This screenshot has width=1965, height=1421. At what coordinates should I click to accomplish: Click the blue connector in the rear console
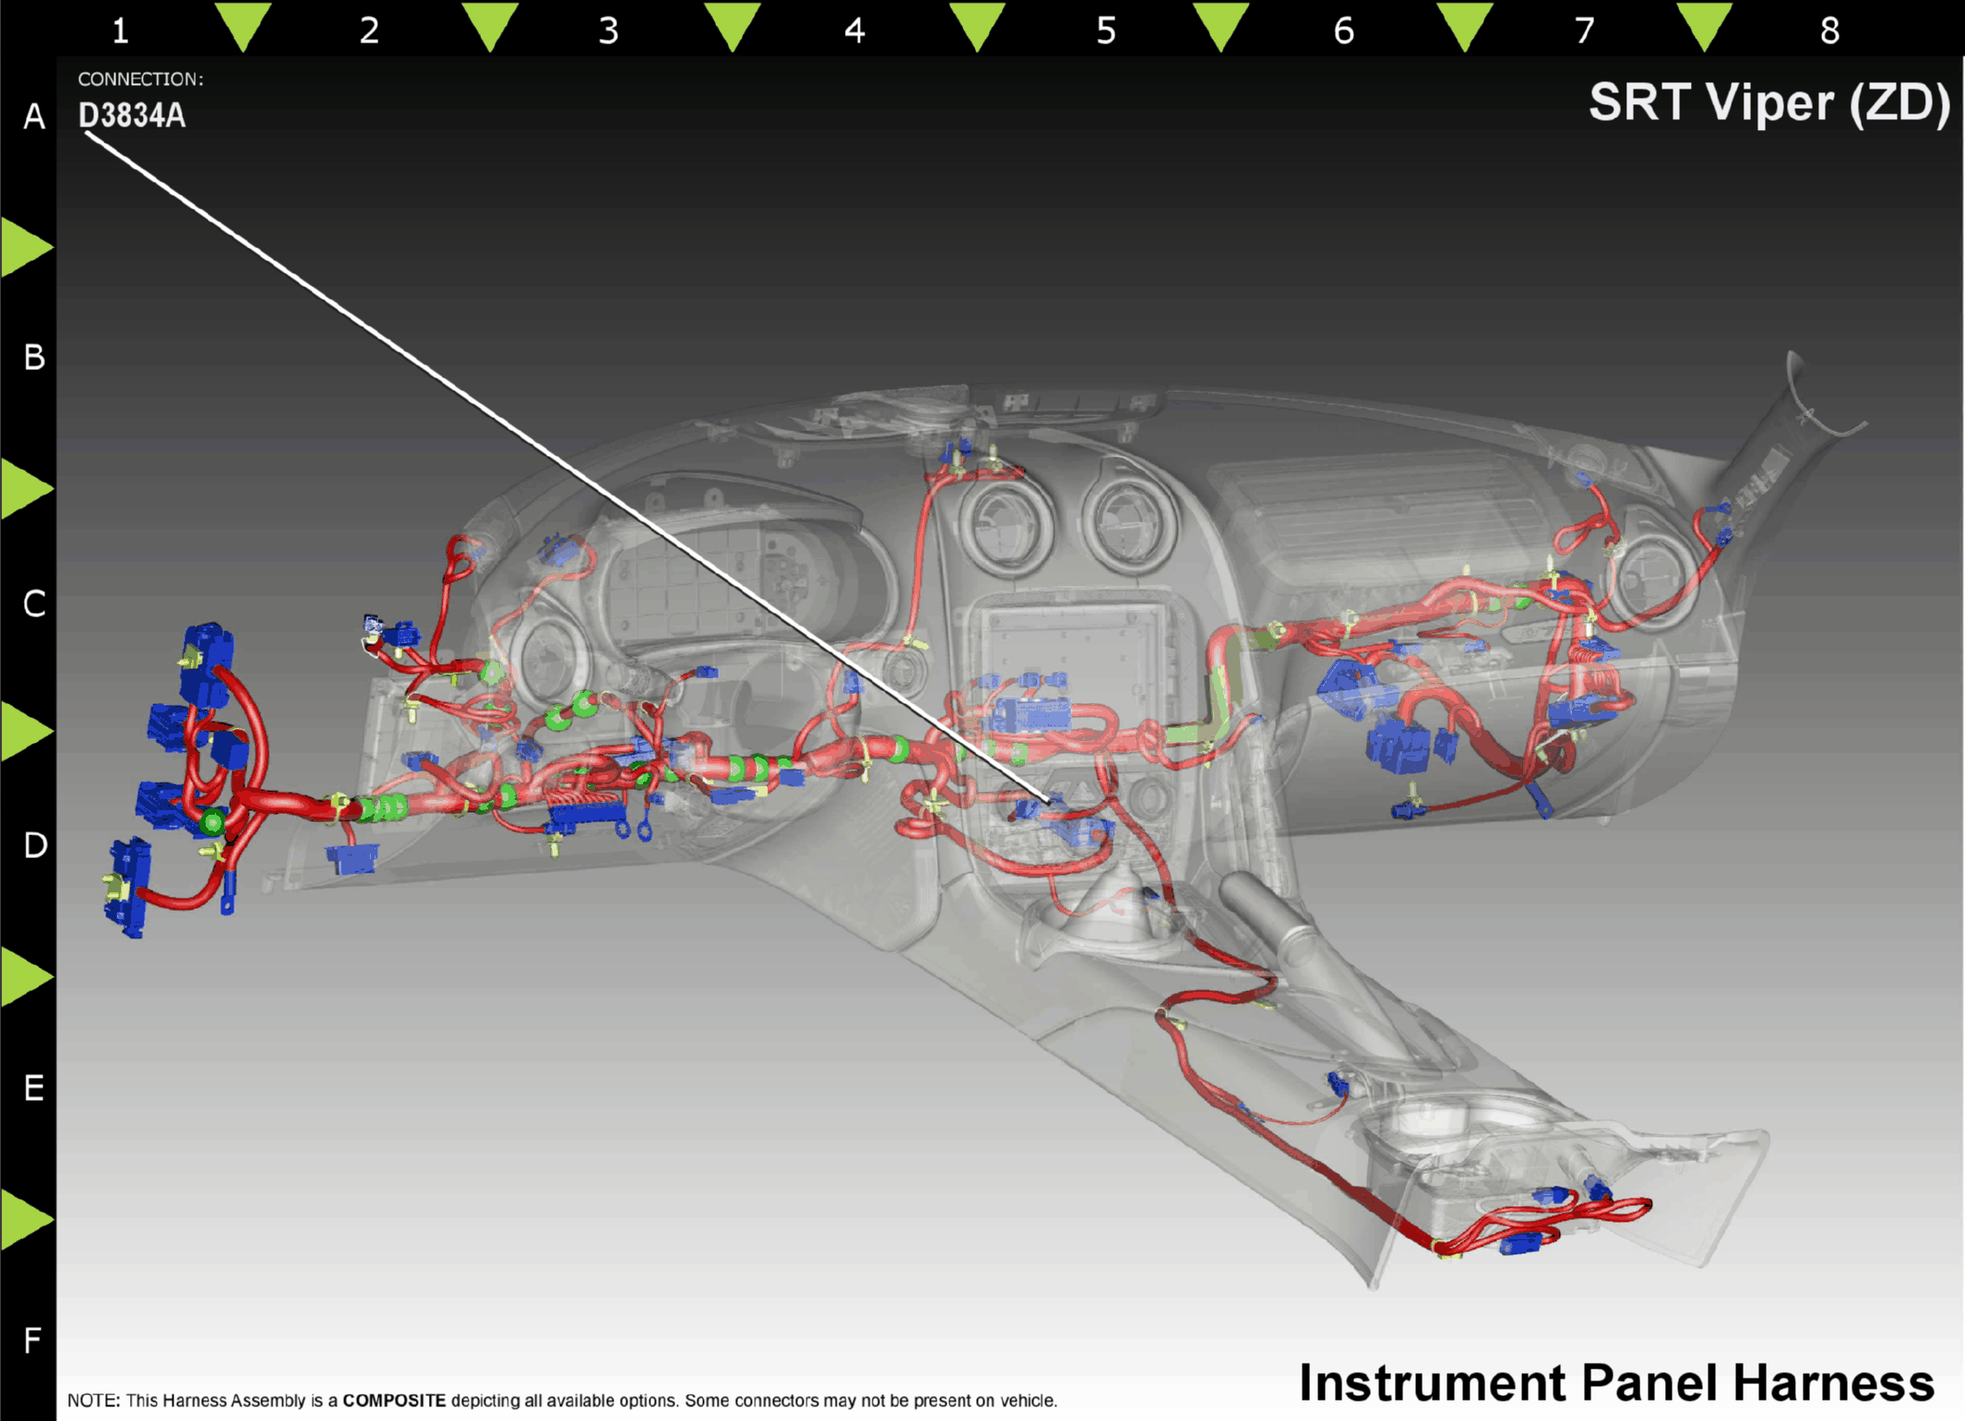coord(1522,1245)
